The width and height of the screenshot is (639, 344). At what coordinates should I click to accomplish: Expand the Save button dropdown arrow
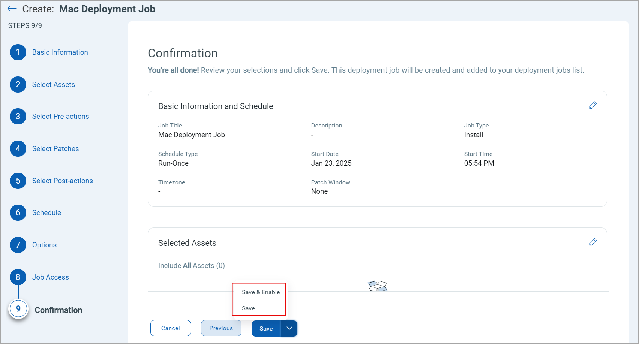coord(289,328)
